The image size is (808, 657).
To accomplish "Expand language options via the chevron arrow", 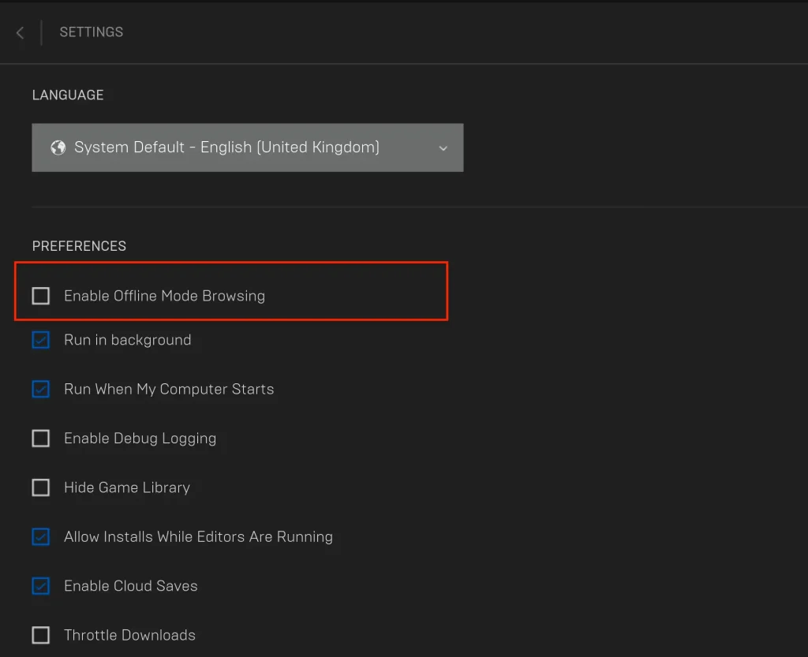I will pyautogui.click(x=444, y=147).
